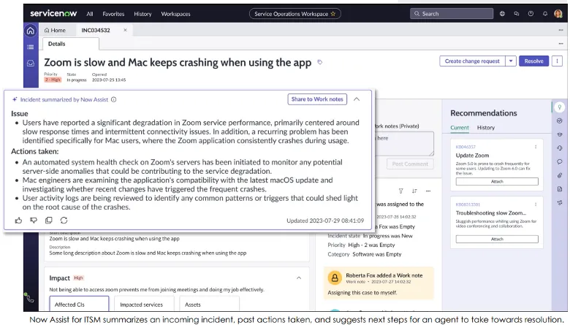Select the lightbulb recommendations icon in right rail
This screenshot has width=570, height=325.
click(560, 107)
